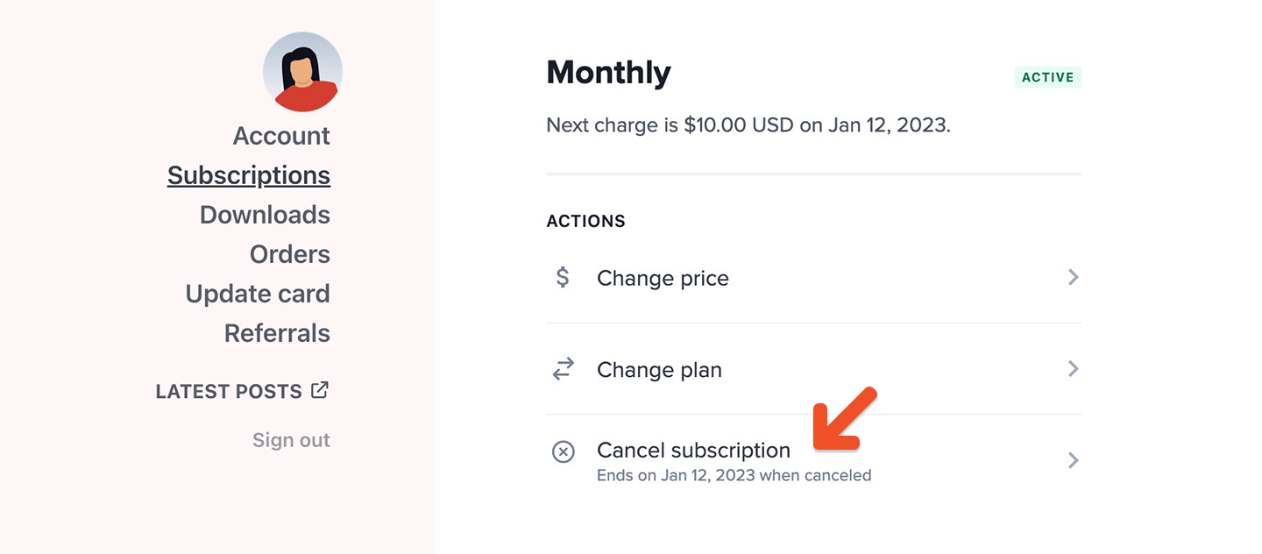This screenshot has width=1262, height=554.
Task: Click the circled X cancel icon
Action: pyautogui.click(x=563, y=451)
